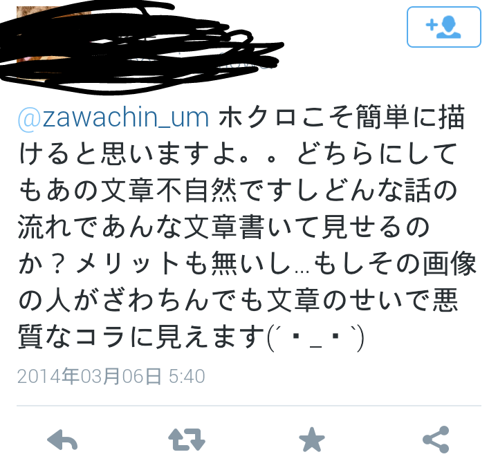Click the plus sign in follow button
The image size is (498, 470).
pyautogui.click(x=432, y=25)
